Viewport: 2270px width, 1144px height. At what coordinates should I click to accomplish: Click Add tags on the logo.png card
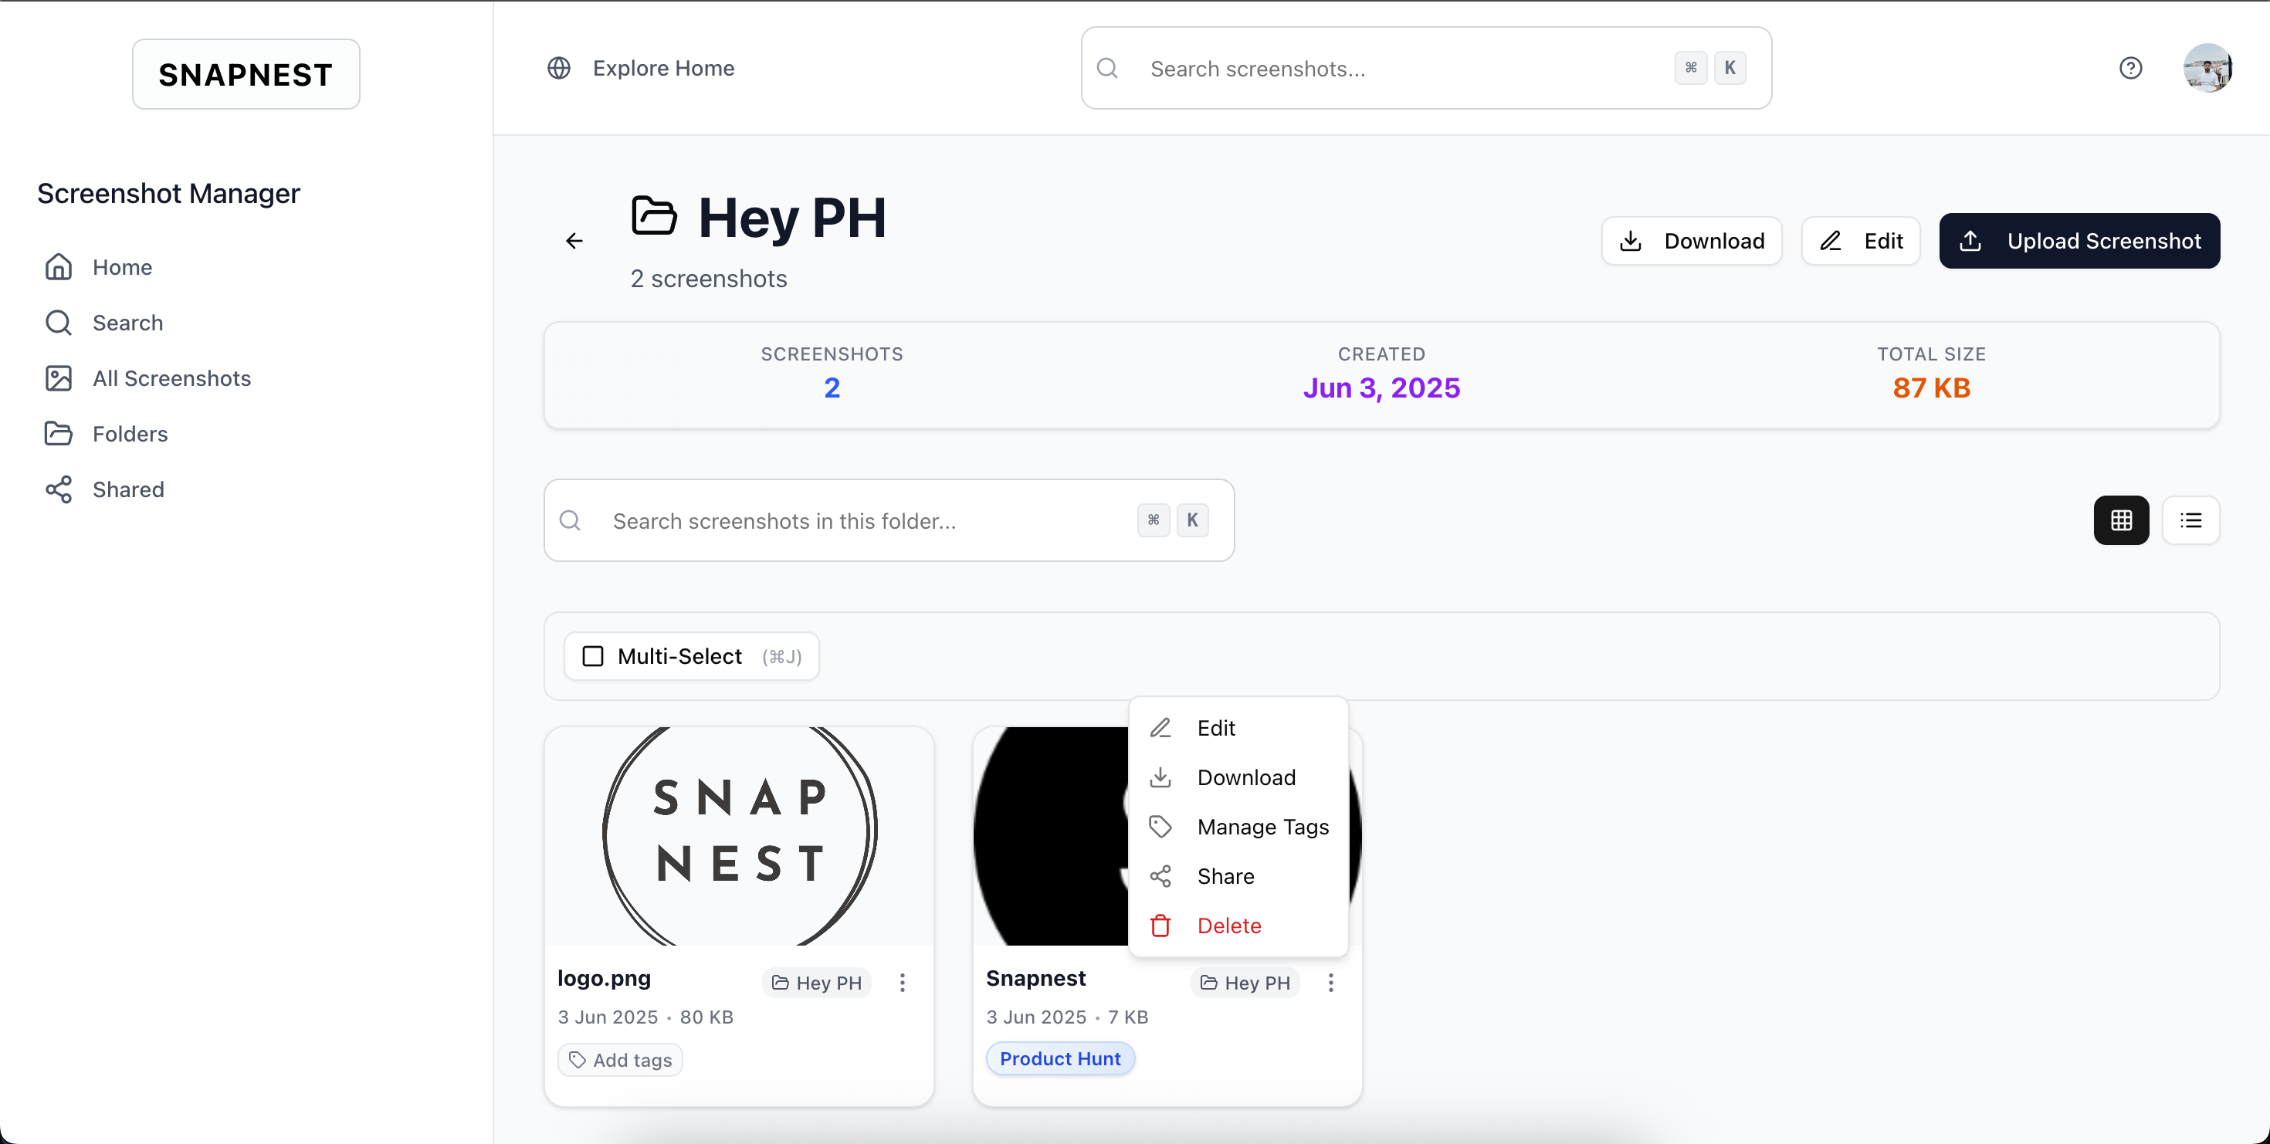click(x=619, y=1059)
